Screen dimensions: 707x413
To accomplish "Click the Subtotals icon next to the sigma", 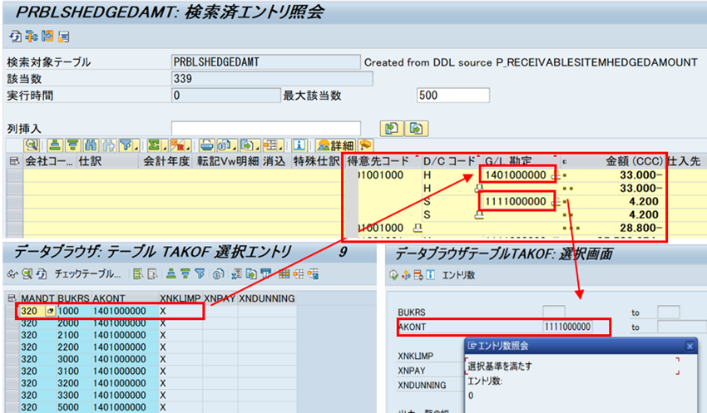I will tap(176, 145).
